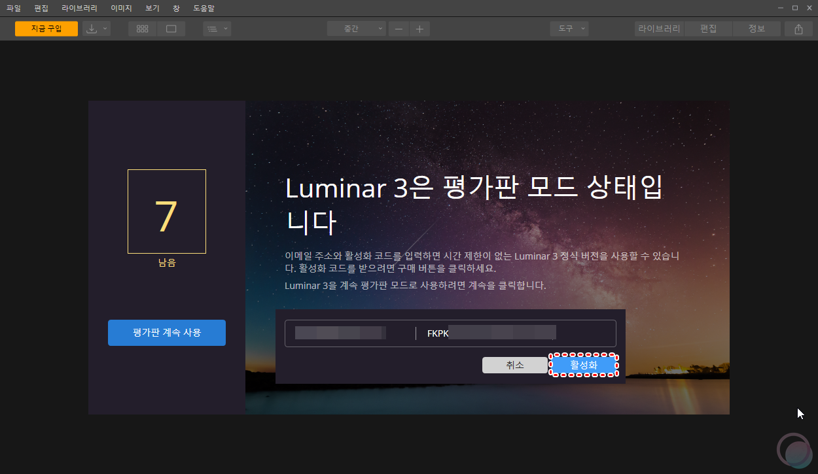The height and width of the screenshot is (474, 818).
Task: Open the 편집 menu
Action: coord(41,8)
